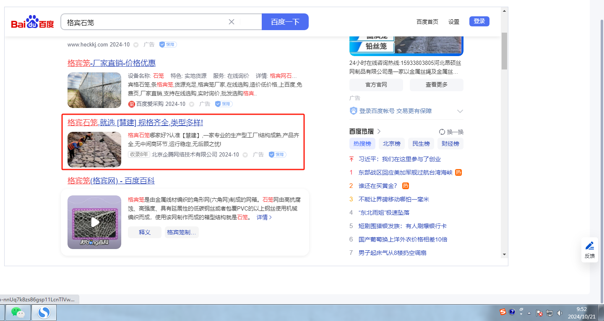This screenshot has height=321, width=604.
Task: Expand the 登录百度帐号 交易更有保障 chevron
Action: [460, 111]
